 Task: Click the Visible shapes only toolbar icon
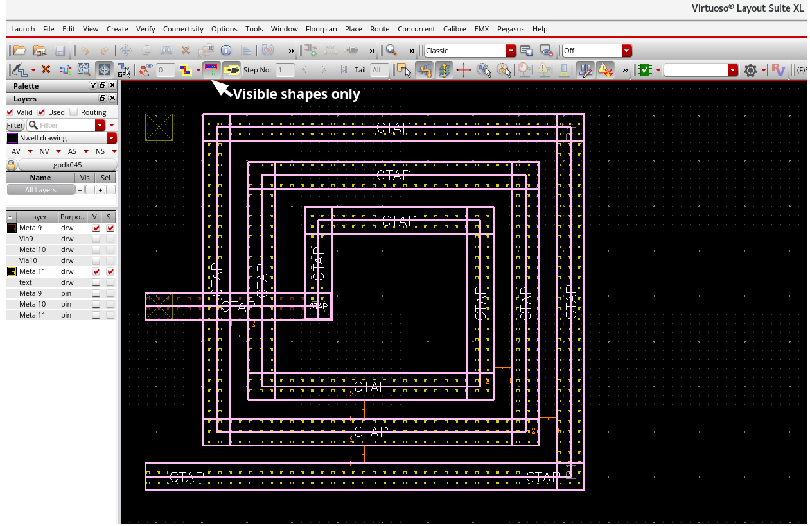(x=211, y=69)
